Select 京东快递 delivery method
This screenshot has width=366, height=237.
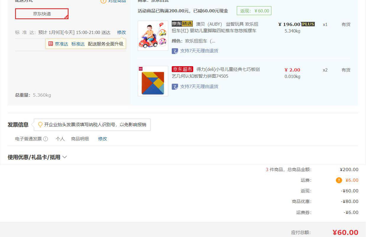click(42, 14)
